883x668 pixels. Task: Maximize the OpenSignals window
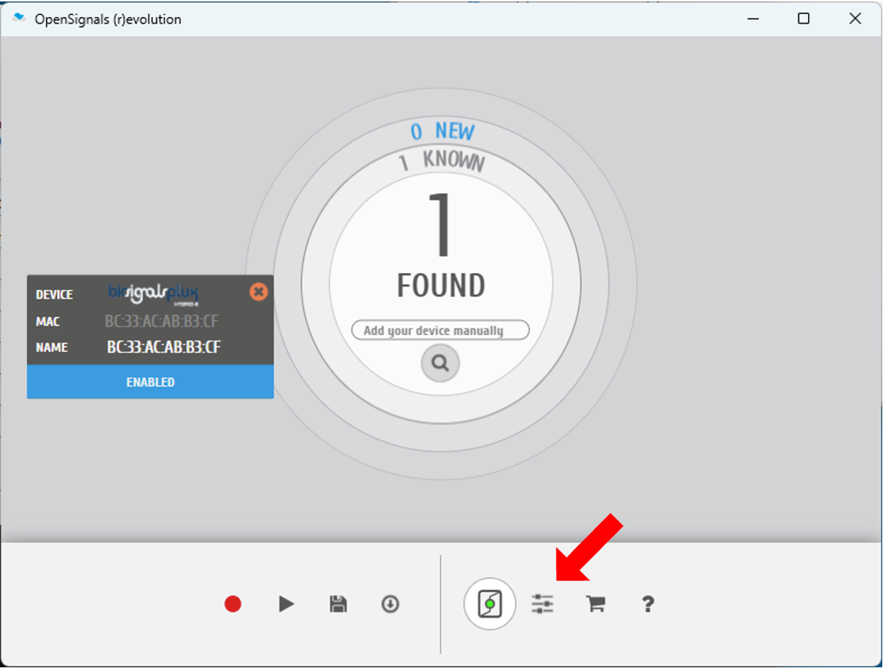tap(804, 19)
